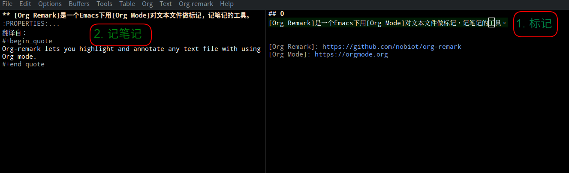Click the '## 0' heading in right buffer

[276, 14]
